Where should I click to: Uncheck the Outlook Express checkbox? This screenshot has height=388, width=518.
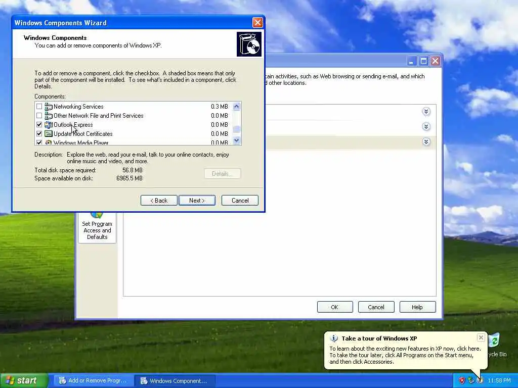[39, 125]
